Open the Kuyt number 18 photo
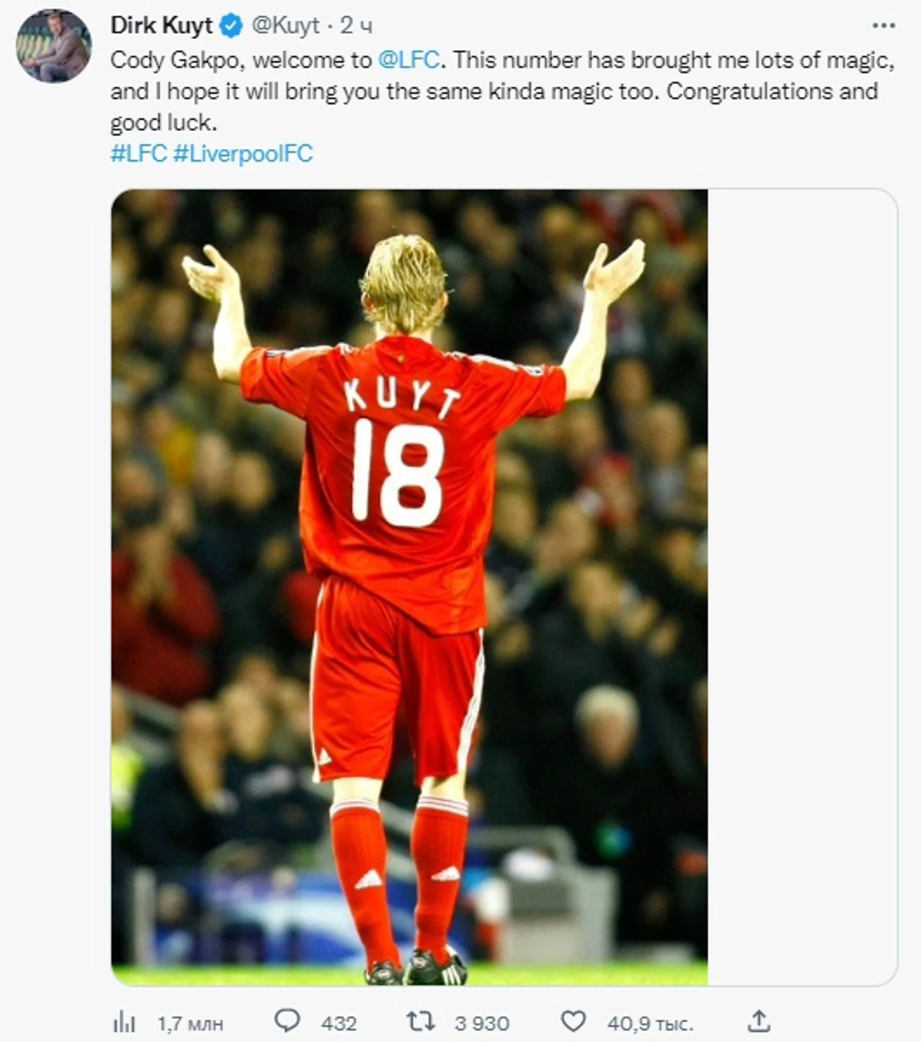The width and height of the screenshot is (921, 1042). (409, 587)
